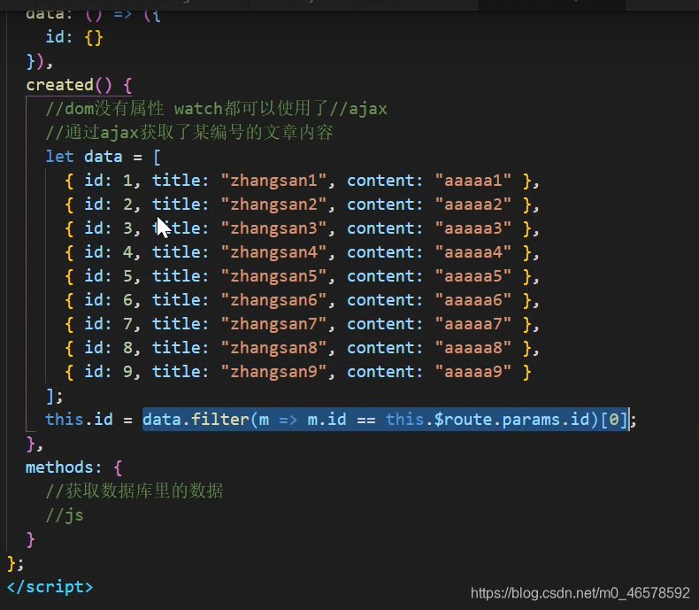The image size is (699, 610).
Task: Click the "created()" method name
Action: (69, 85)
